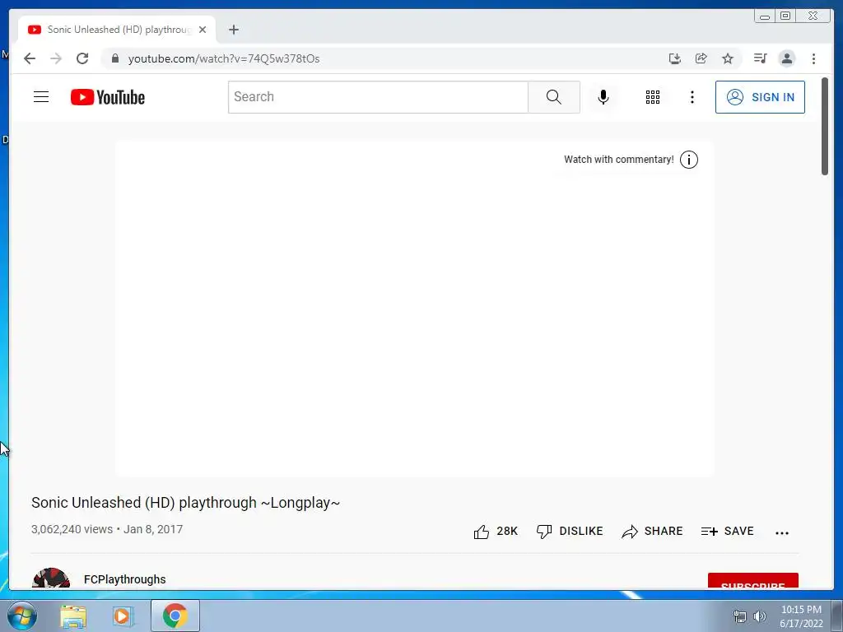Click the Chrome taskbar icon
This screenshot has height=632, width=843.
coord(175,616)
